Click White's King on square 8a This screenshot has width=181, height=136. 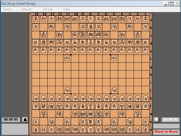coord(90,19)
